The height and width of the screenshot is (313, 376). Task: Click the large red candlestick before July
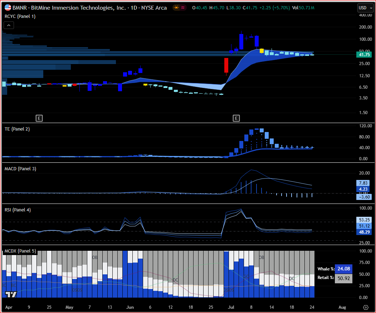tap(226, 65)
